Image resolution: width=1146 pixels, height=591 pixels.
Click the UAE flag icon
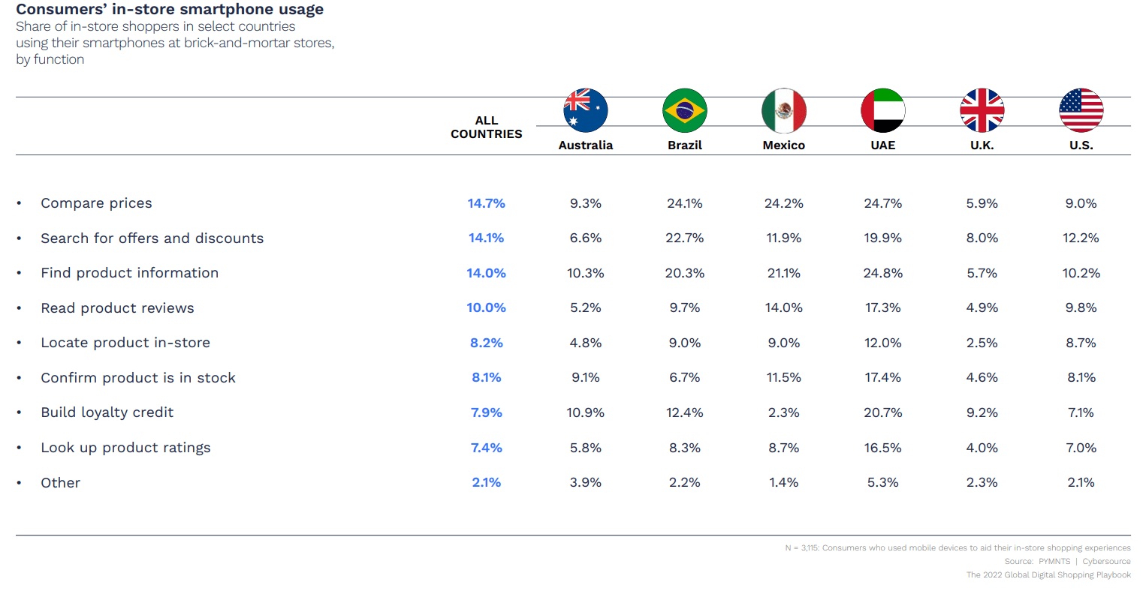coord(883,110)
